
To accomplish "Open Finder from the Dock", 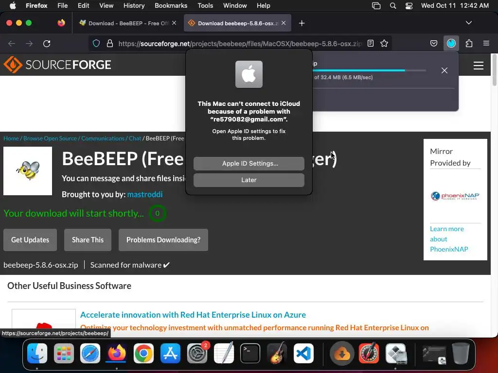I will click(37, 354).
